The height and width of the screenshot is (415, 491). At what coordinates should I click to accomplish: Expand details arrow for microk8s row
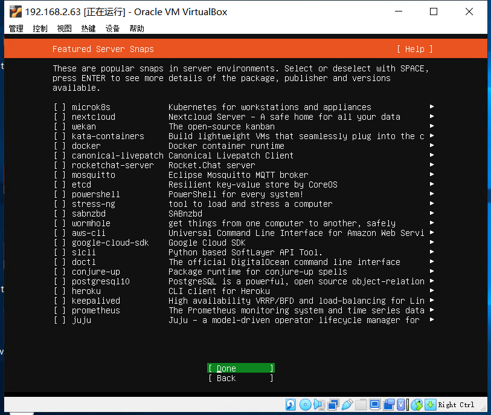coord(432,106)
